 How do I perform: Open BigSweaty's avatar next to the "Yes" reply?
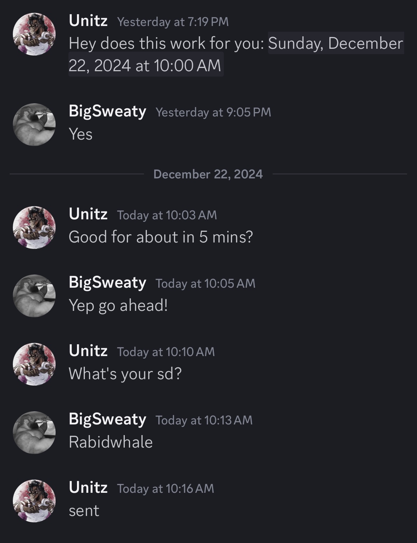pos(34,125)
